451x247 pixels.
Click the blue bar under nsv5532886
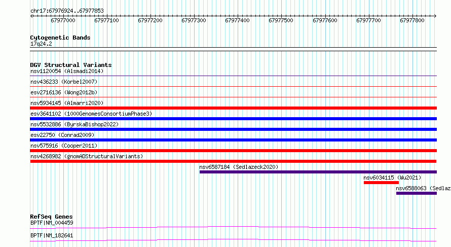click(233, 129)
